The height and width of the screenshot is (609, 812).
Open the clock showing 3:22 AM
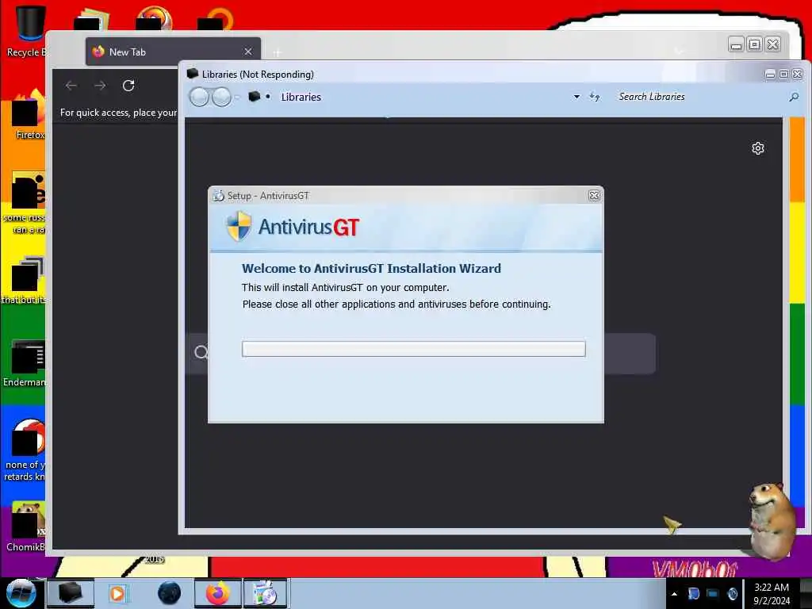[x=771, y=594]
